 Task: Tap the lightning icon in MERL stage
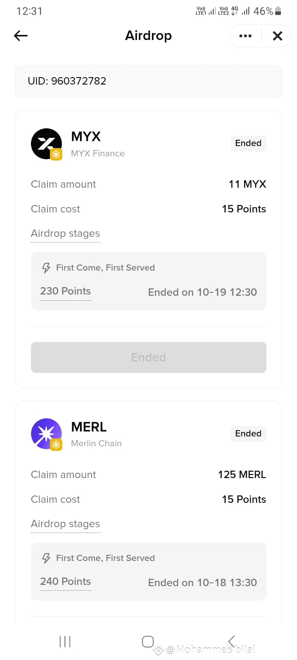point(46,559)
